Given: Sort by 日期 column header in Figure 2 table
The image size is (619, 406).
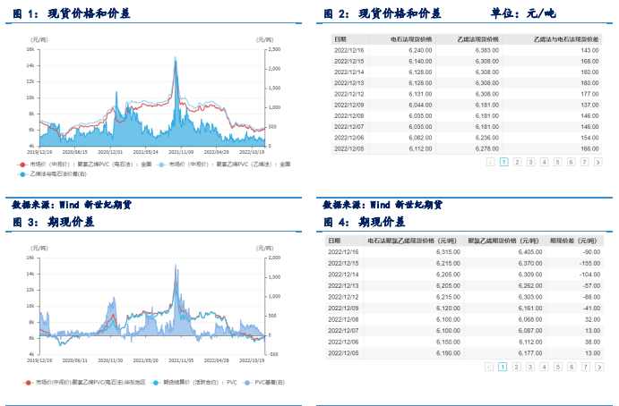Looking at the screenshot, I should (x=340, y=40).
